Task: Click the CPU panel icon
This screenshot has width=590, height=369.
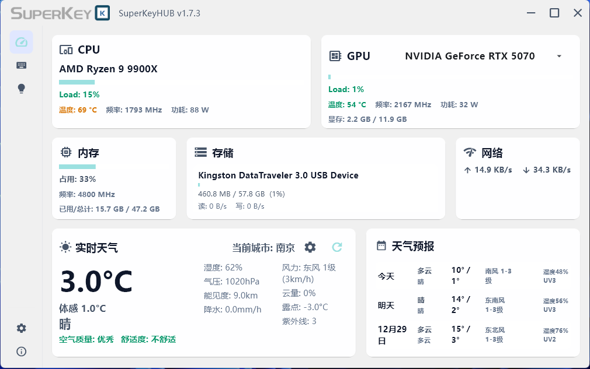Action: click(66, 50)
